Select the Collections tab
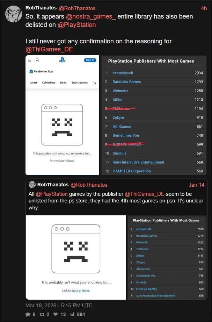This screenshot has width=212, height=322. click(x=49, y=83)
